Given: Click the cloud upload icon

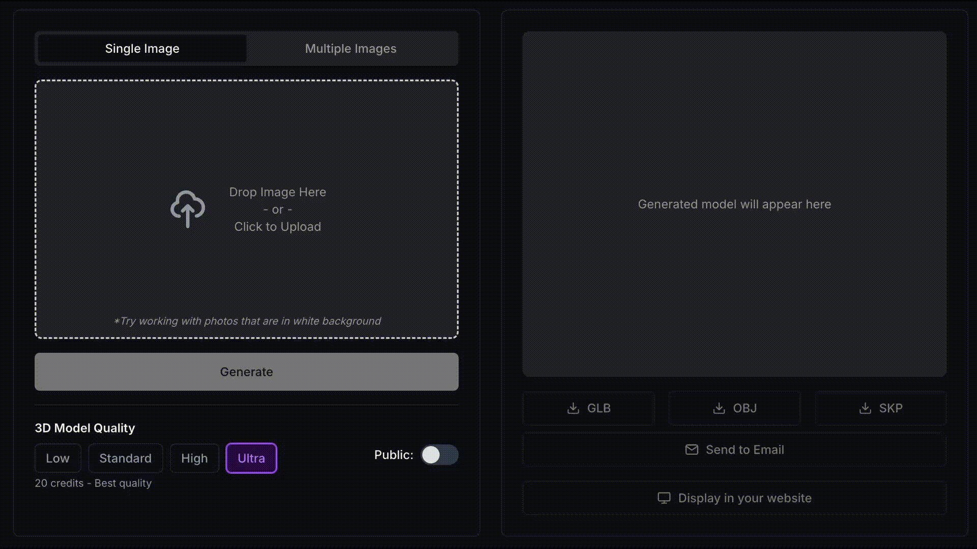Looking at the screenshot, I should (x=187, y=209).
